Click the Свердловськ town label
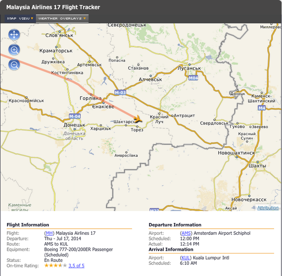This screenshot has height=276, width=282. tap(214, 123)
